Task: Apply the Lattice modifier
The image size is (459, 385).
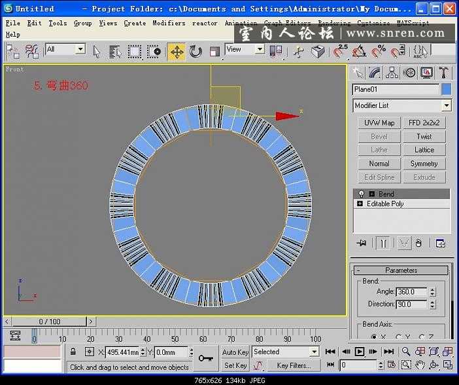Action: (x=424, y=150)
